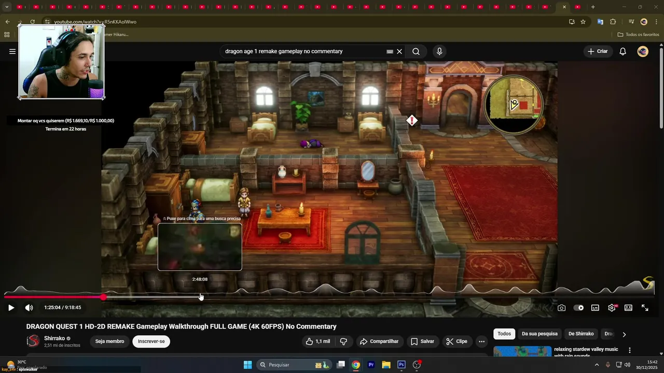Toggle autoplay switch in player
The width and height of the screenshot is (664, 373).
pyautogui.click(x=578, y=308)
